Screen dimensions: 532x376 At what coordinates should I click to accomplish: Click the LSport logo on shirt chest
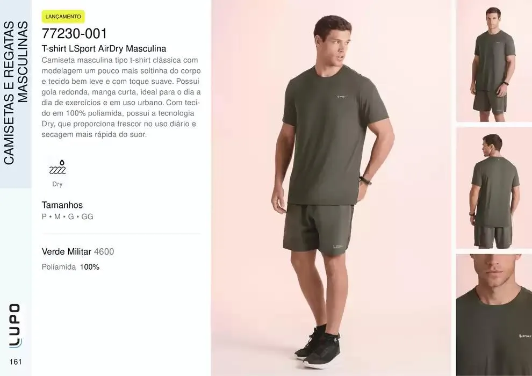point(341,97)
